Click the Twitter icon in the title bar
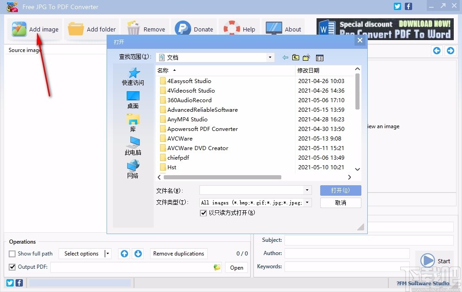 [397, 6]
